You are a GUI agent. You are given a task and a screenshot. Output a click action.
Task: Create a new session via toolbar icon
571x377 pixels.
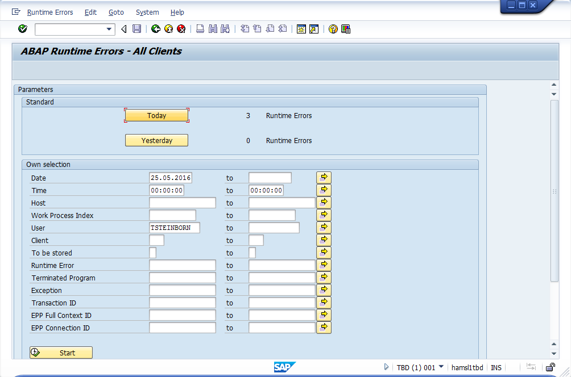point(301,29)
